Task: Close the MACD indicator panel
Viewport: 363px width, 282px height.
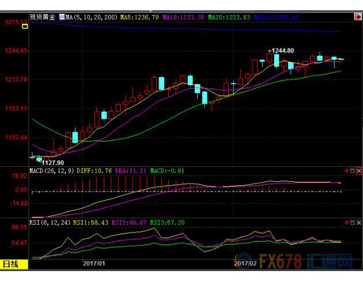Action: coord(358,171)
